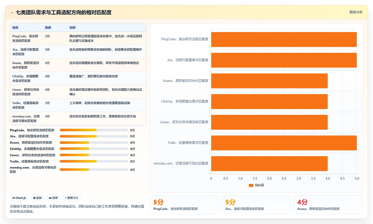
Task: Select the Chart.js tag chip
Action: [19, 198]
